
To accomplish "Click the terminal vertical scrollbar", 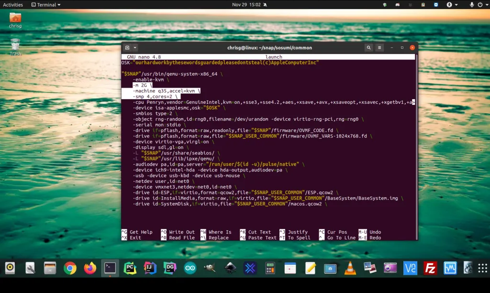I will pyautogui.click(x=416, y=147).
